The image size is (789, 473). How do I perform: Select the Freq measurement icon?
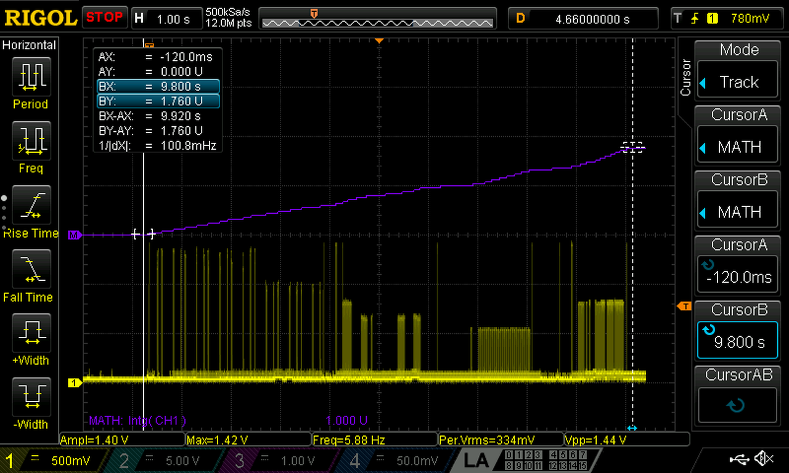[30, 140]
